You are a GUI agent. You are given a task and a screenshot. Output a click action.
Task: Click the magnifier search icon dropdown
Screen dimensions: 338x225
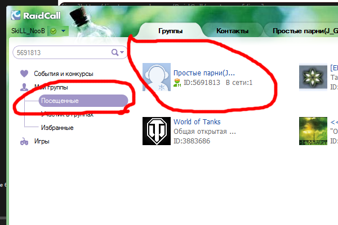click(x=118, y=52)
